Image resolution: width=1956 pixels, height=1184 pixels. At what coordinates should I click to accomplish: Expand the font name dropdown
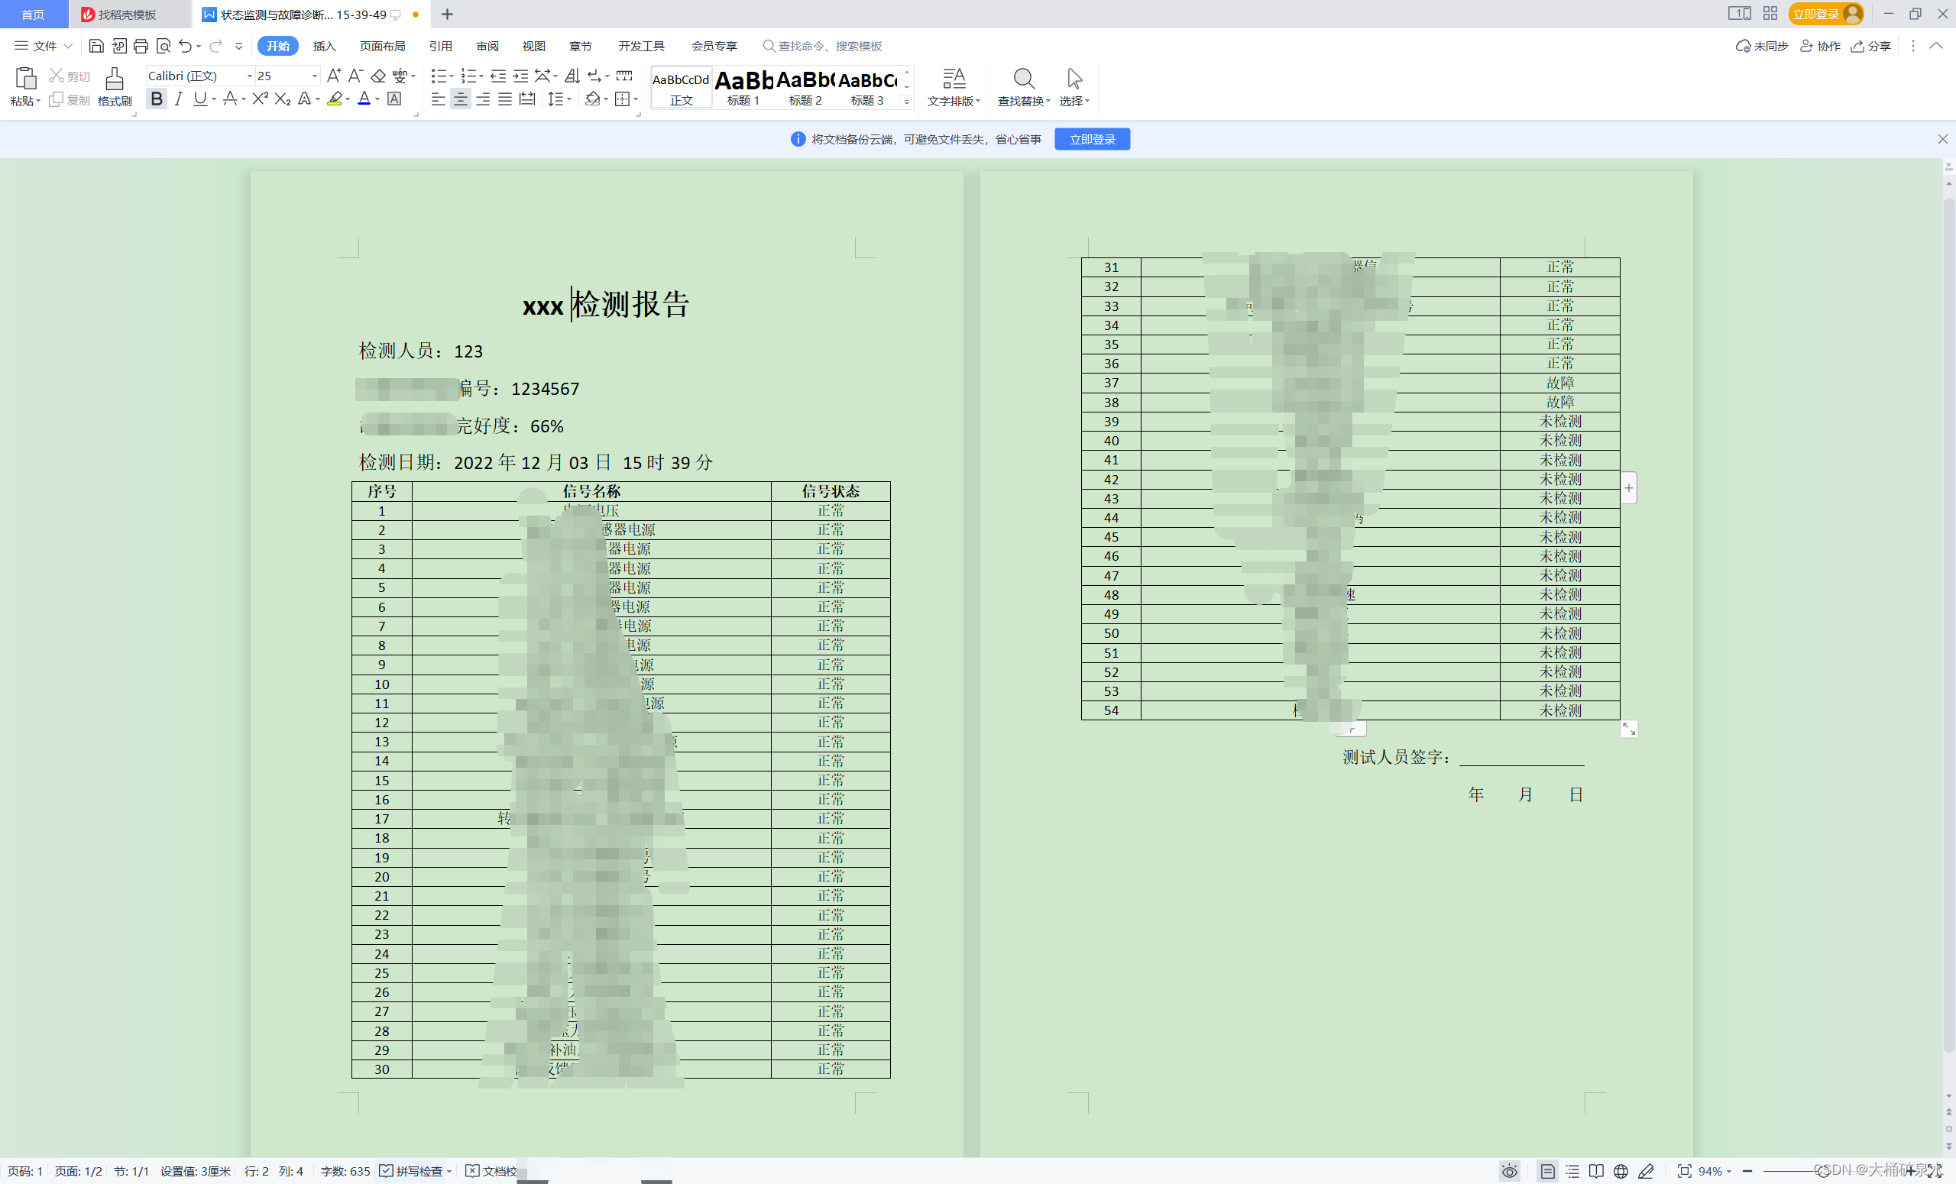(249, 76)
